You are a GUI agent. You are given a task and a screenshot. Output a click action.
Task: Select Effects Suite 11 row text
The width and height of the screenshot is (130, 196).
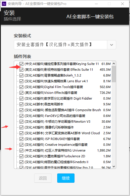[x=59, y=70]
